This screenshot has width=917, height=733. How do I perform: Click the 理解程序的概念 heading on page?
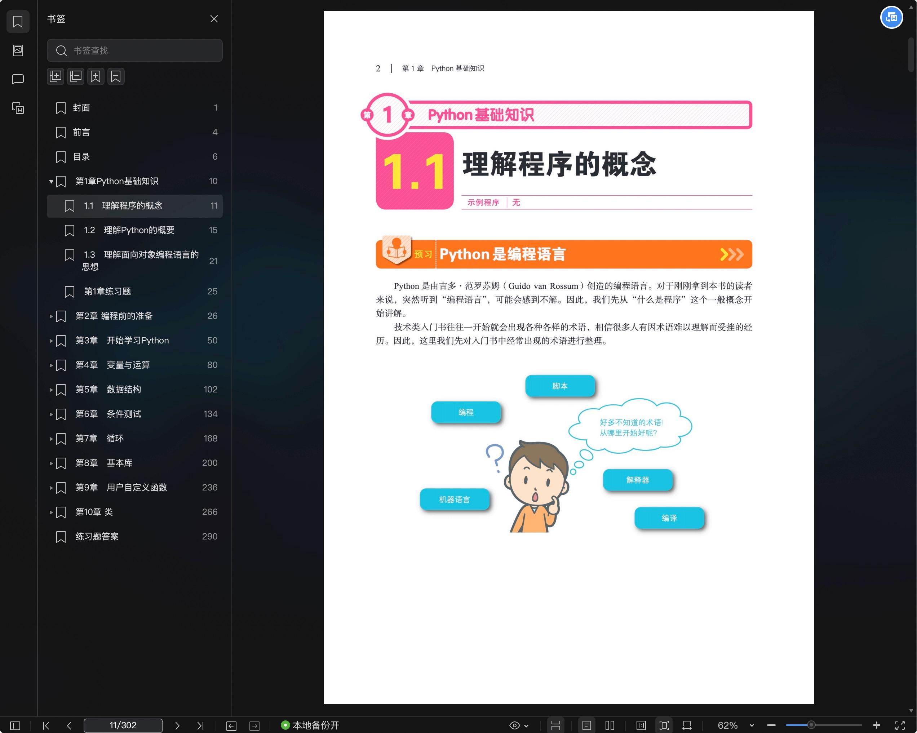(559, 164)
